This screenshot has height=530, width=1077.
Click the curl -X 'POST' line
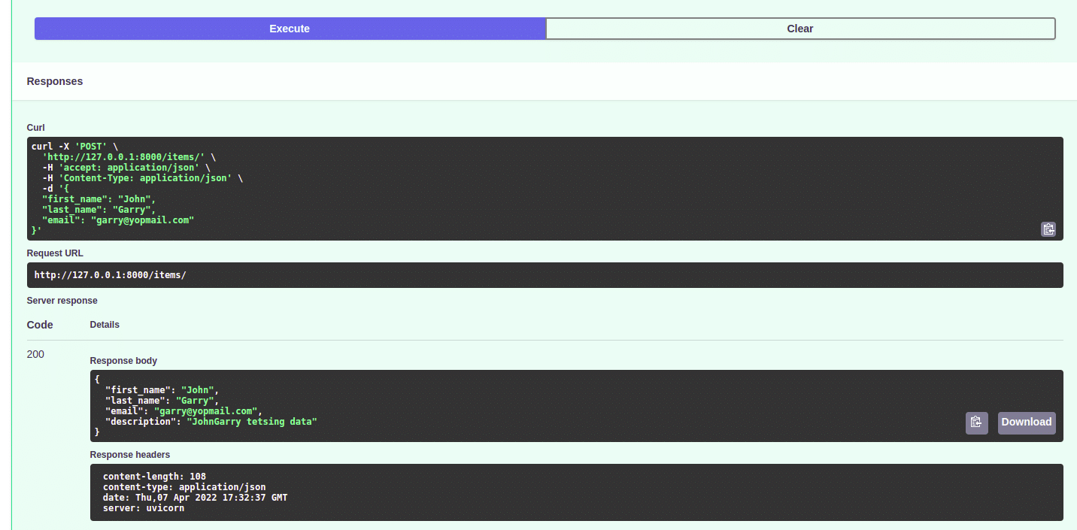pos(74,146)
